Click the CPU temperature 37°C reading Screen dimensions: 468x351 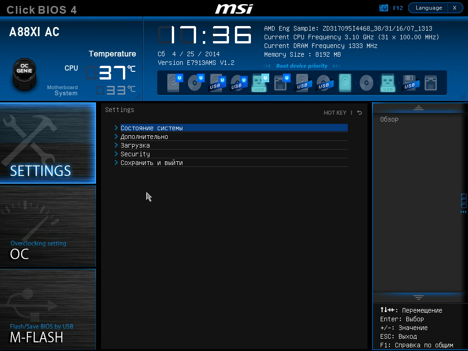[x=111, y=72]
